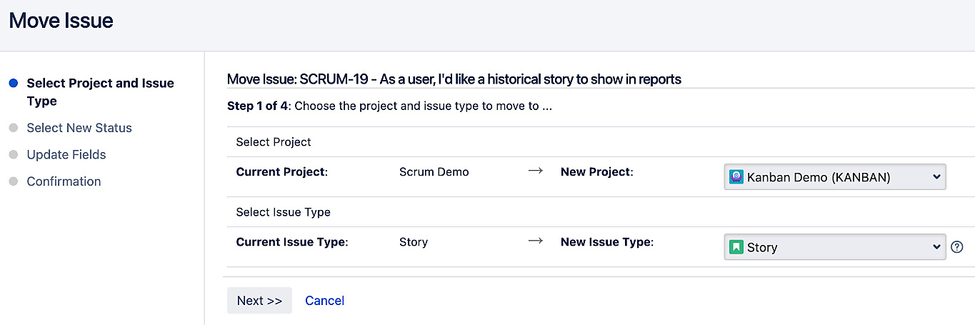Go to the Update Fields step
This screenshot has height=325, width=975.
click(x=66, y=155)
